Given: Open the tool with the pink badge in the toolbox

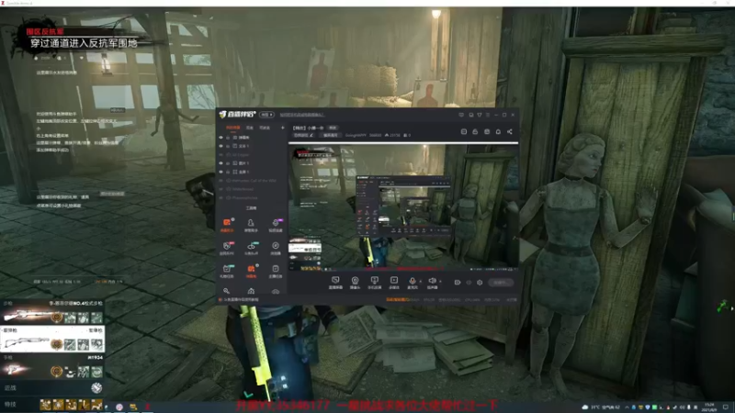Looking at the screenshot, I should click(227, 248).
